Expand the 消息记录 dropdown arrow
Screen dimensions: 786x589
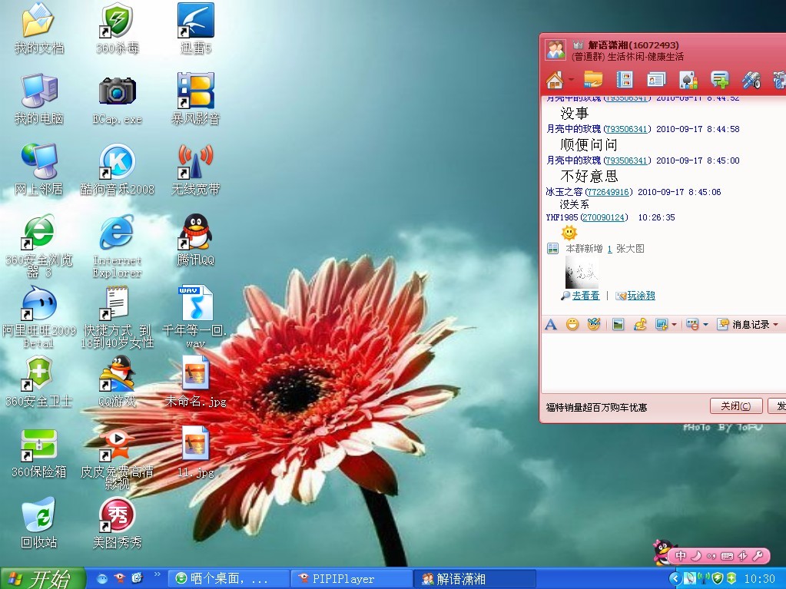pyautogui.click(x=775, y=325)
